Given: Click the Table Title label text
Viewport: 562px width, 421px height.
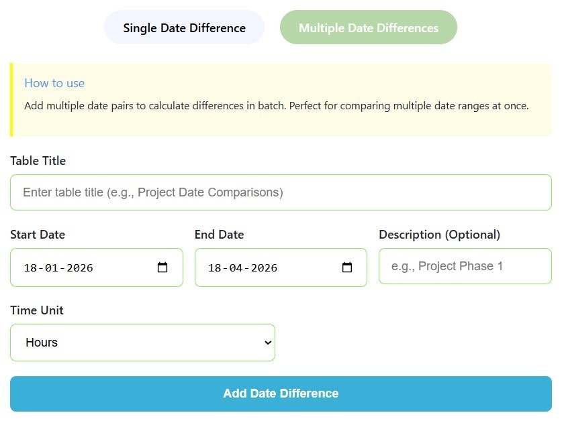Looking at the screenshot, I should click(x=38, y=161).
